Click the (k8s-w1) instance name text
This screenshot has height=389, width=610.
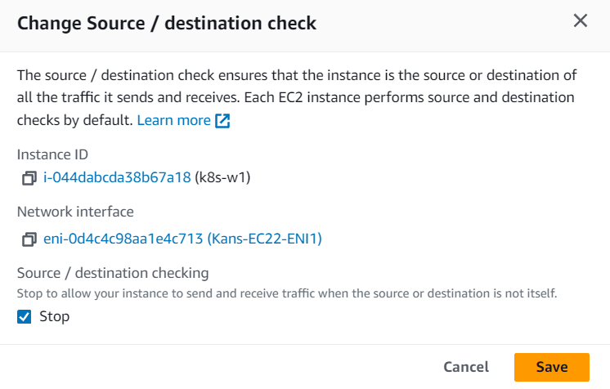tap(222, 177)
